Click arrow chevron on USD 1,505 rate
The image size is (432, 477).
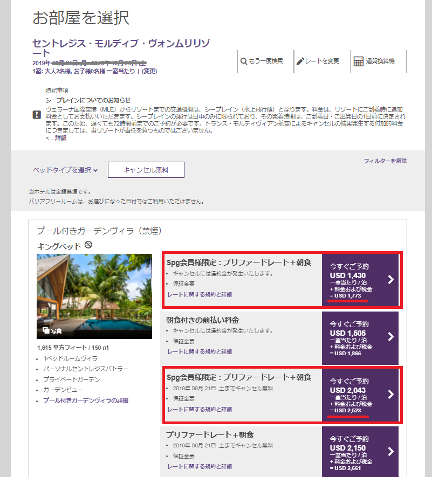click(x=391, y=337)
